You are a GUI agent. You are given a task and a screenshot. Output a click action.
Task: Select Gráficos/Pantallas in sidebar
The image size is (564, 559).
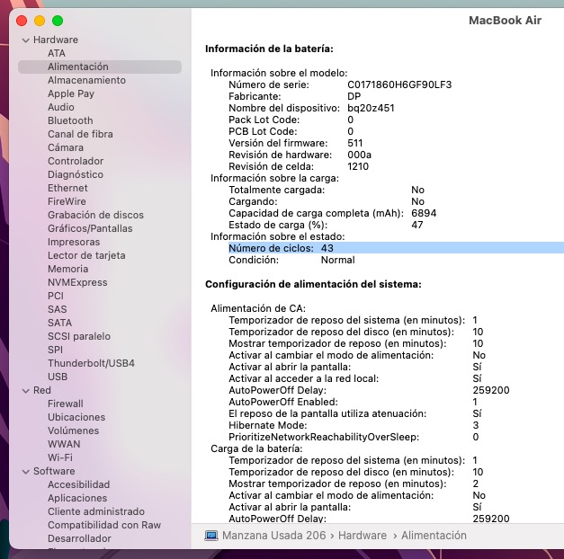[90, 228]
